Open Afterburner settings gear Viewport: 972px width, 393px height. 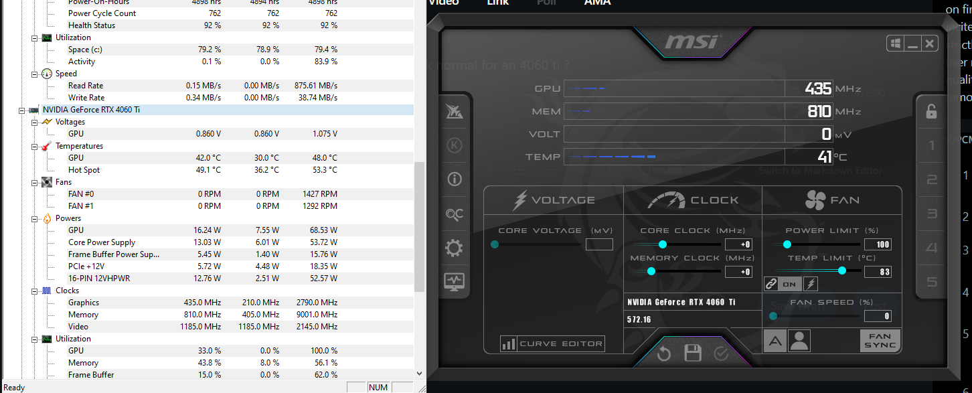coord(454,248)
